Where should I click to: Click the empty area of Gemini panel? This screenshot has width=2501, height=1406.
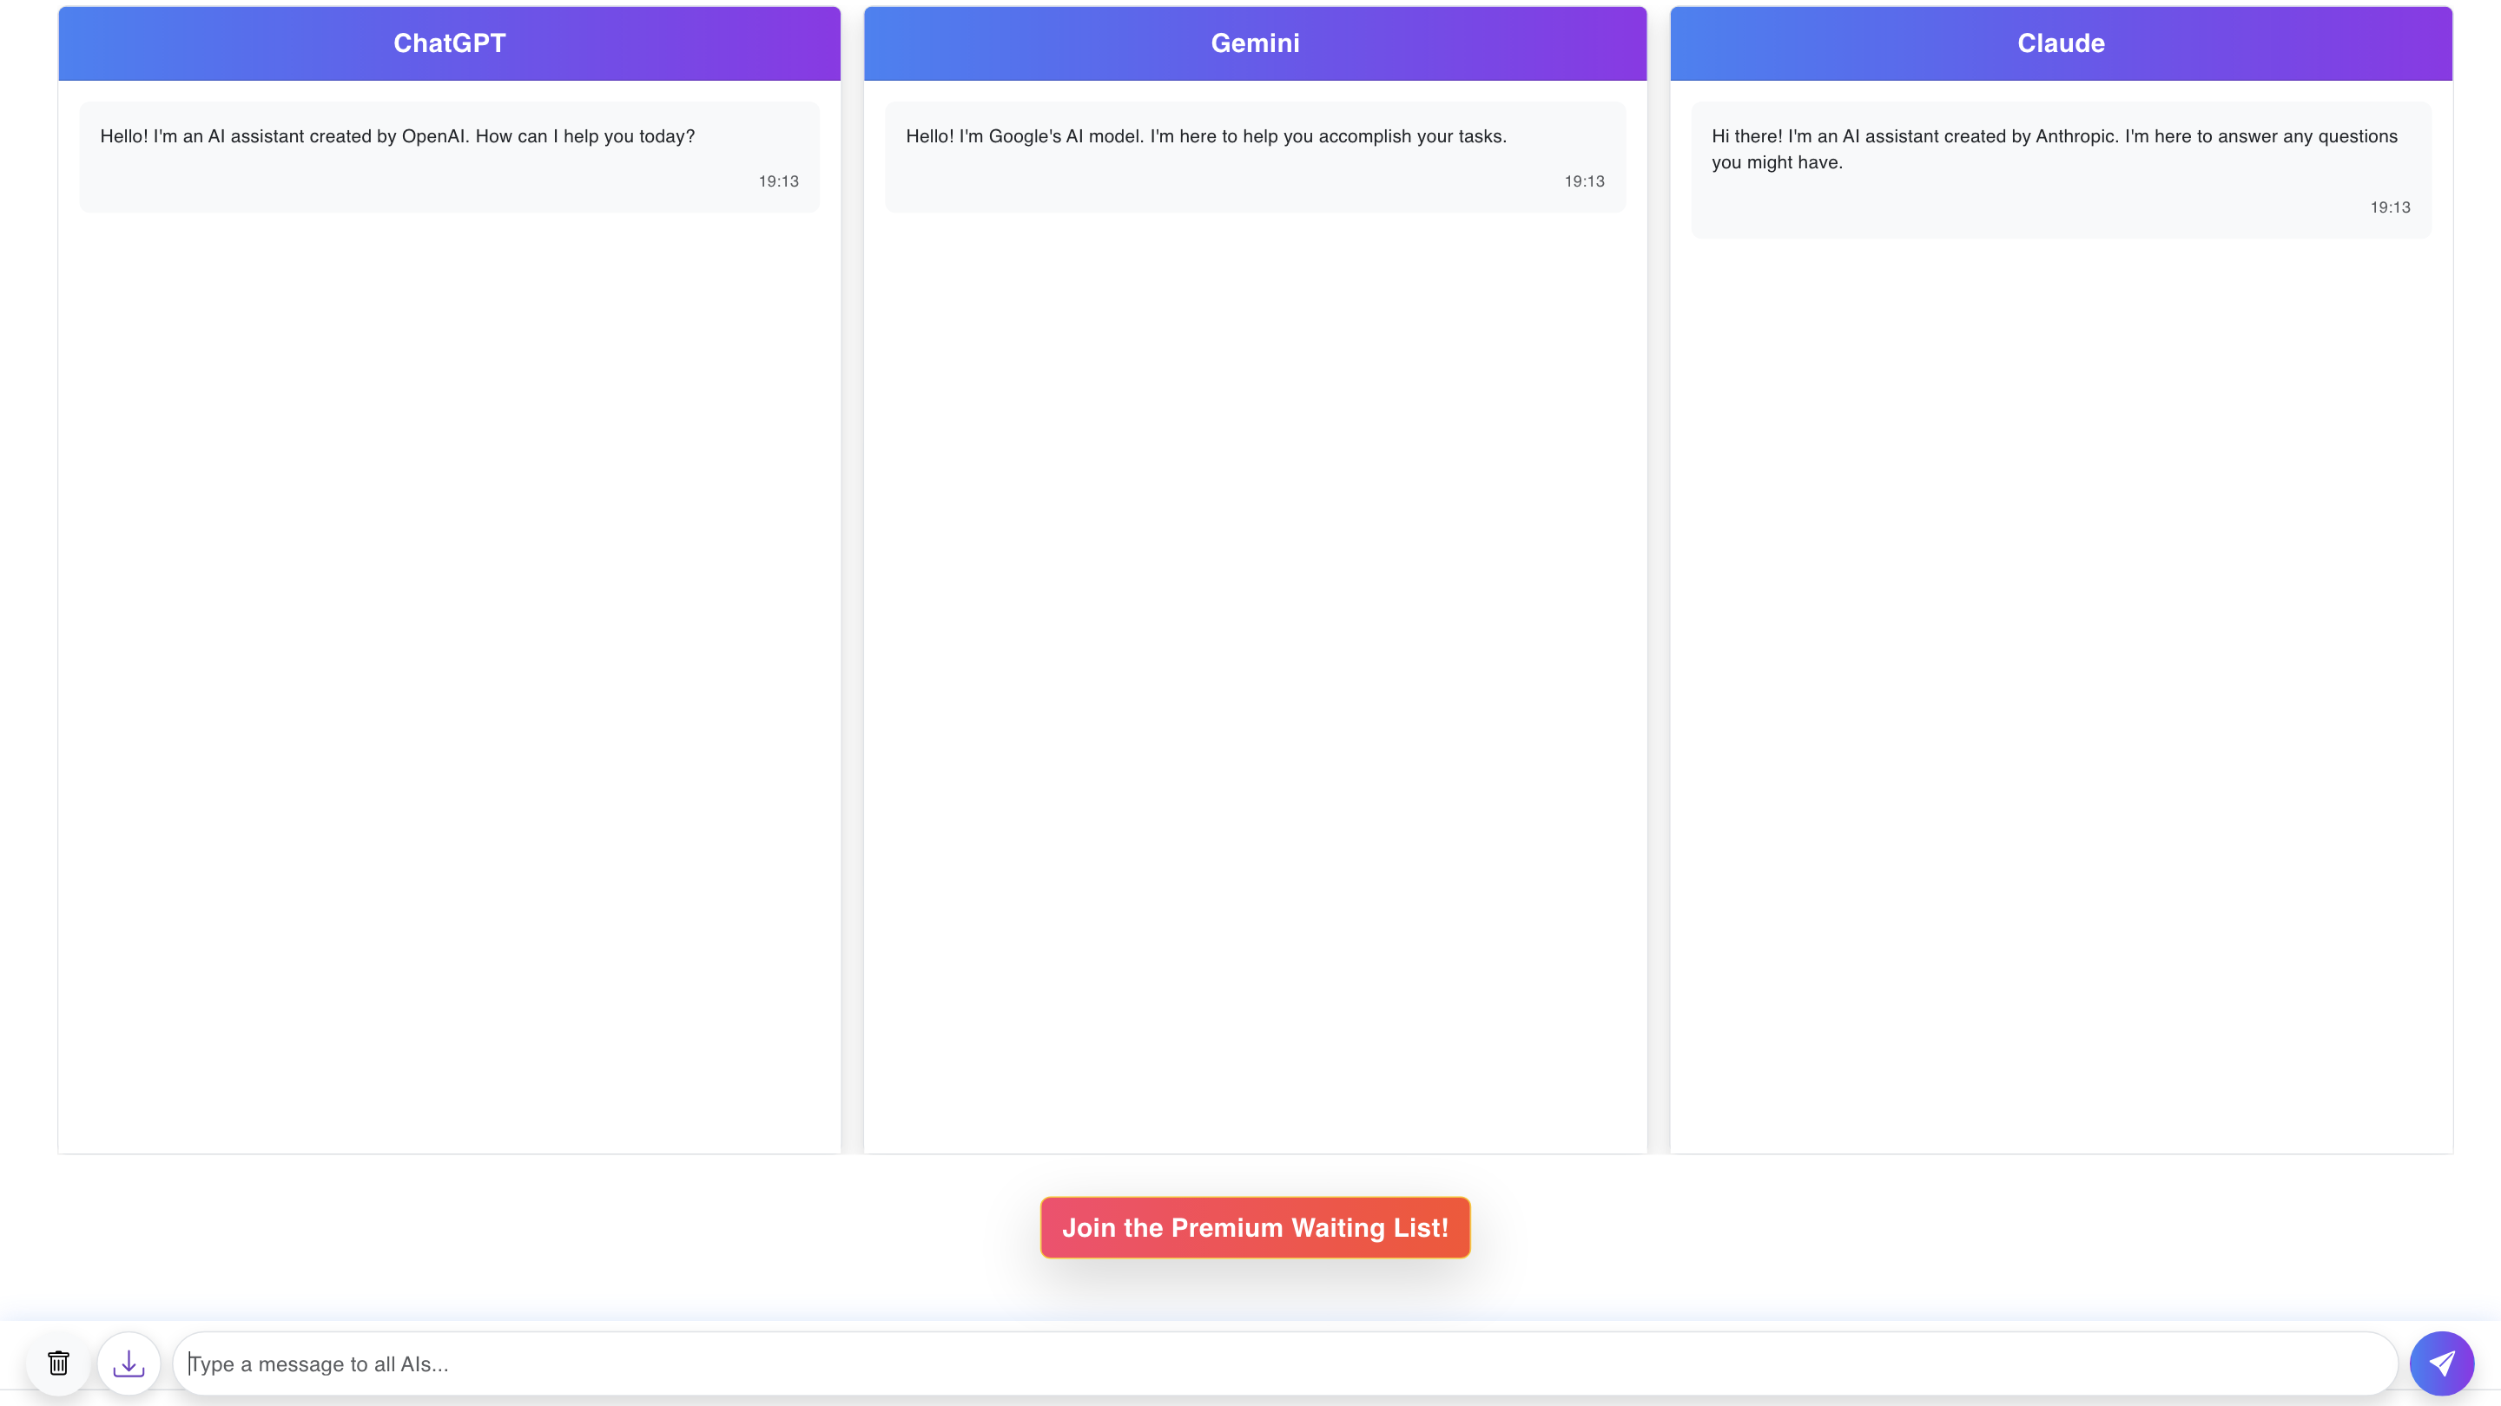coord(1254,680)
